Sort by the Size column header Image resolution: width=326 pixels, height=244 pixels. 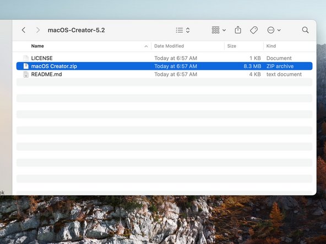tap(232, 46)
